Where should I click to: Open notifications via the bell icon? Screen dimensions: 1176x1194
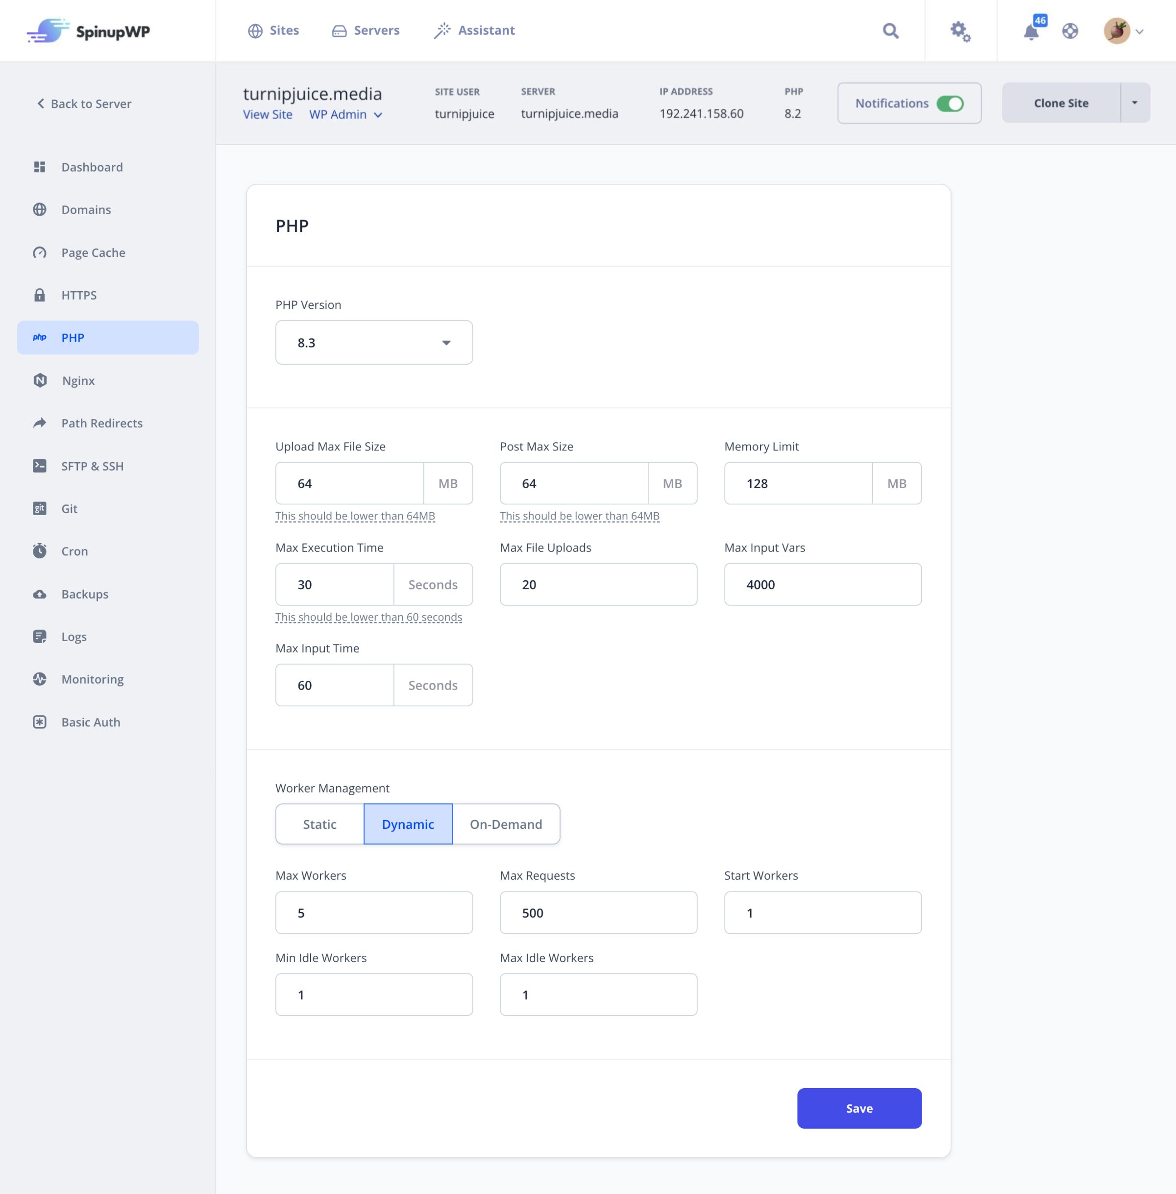1030,31
